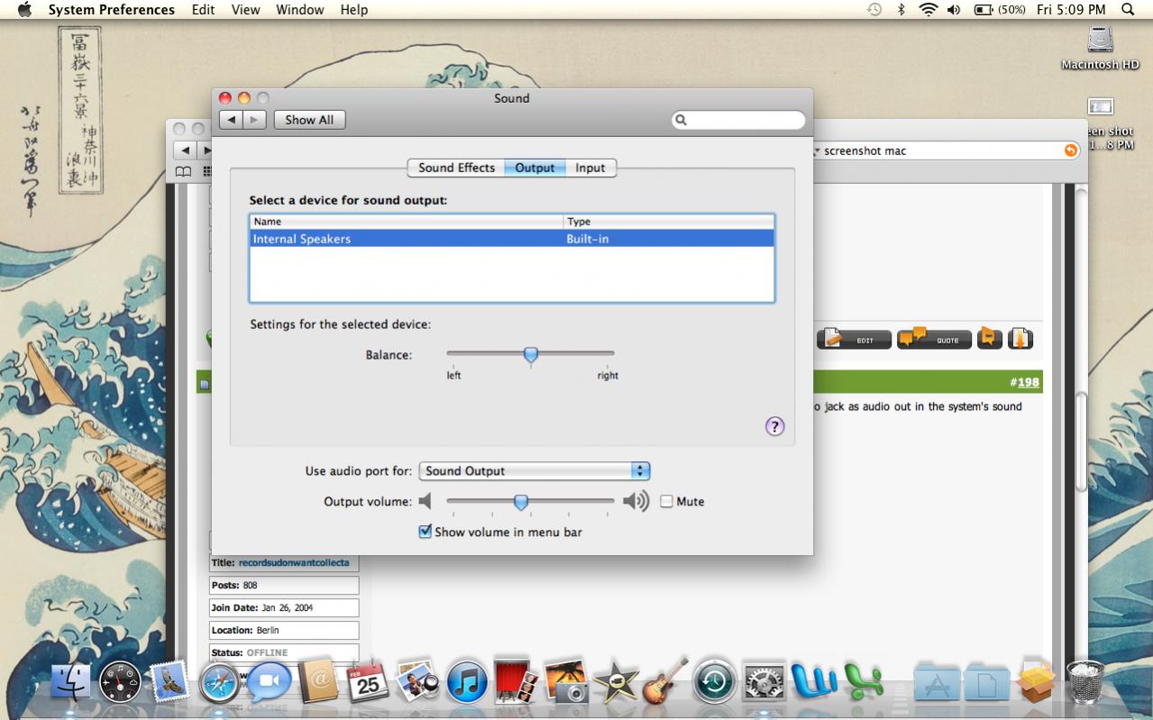Open the Macintosh HD desktop drive
Screen dimensions: 1153x720
tap(1101, 48)
